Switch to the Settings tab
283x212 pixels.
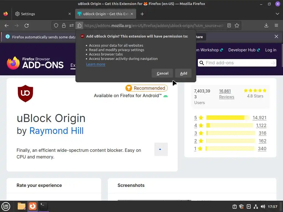(x=43, y=14)
